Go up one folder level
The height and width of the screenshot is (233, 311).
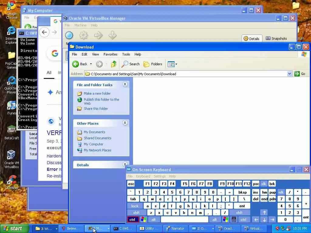[x=114, y=64]
